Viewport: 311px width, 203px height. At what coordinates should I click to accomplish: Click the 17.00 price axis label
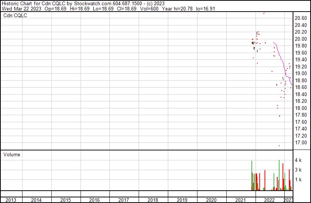[x=302, y=142]
